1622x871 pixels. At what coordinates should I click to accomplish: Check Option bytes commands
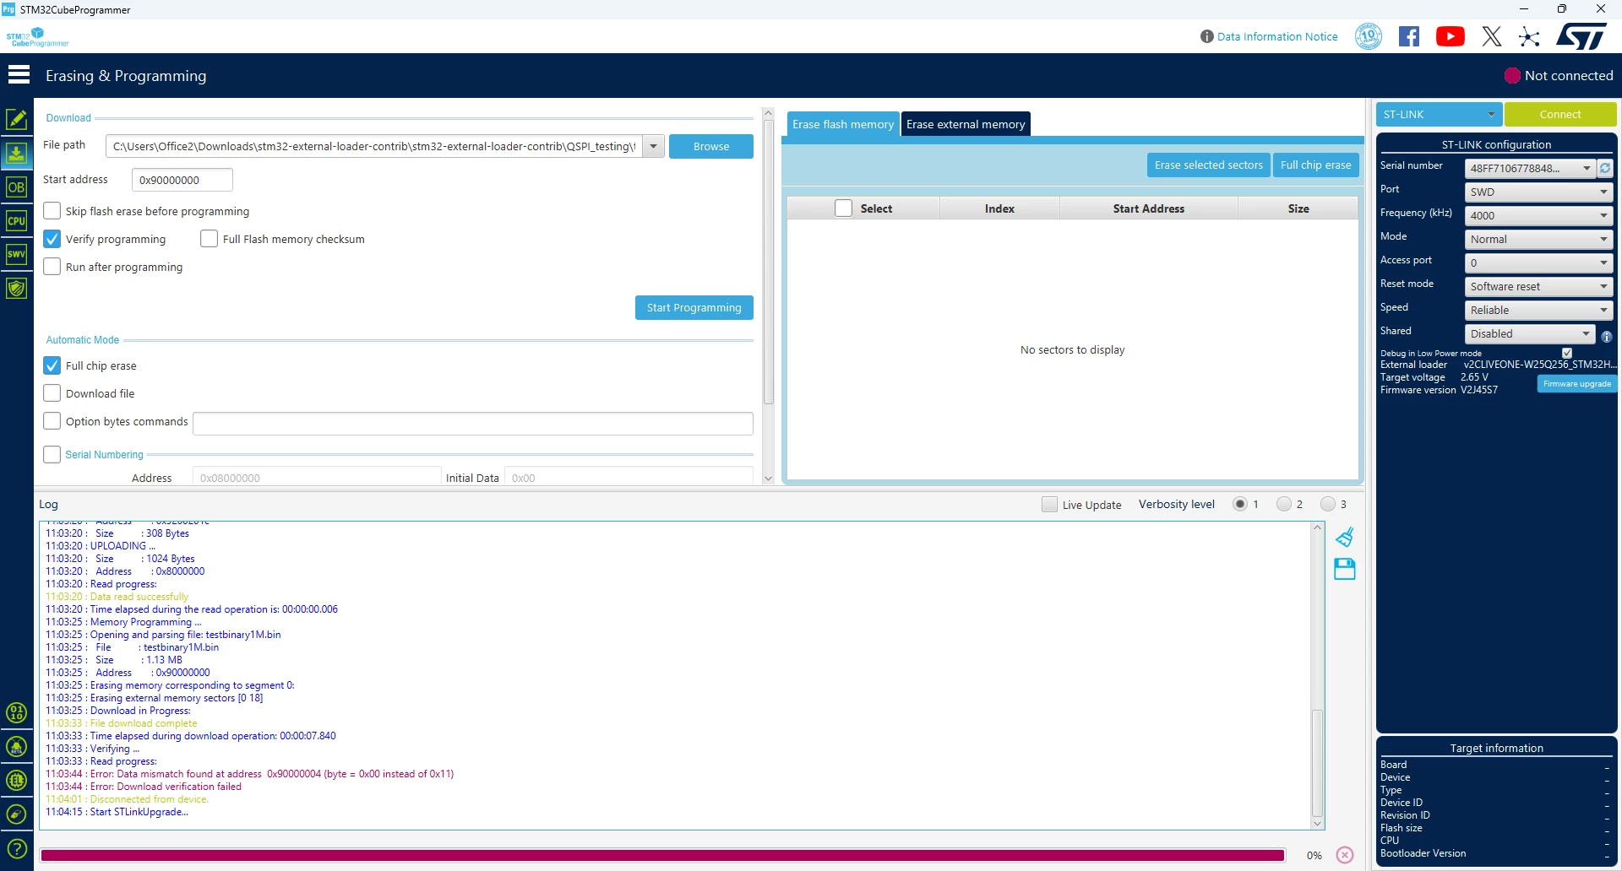click(52, 421)
